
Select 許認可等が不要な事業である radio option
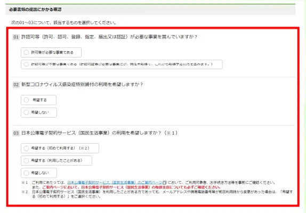click(x=122, y=64)
